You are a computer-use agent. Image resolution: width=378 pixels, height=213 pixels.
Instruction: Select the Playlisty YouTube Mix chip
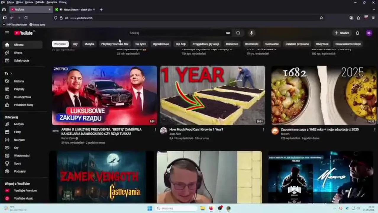point(115,44)
